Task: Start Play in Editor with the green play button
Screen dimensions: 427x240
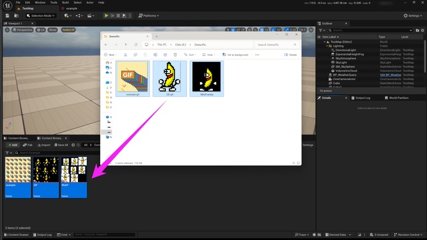Action: pos(107,16)
